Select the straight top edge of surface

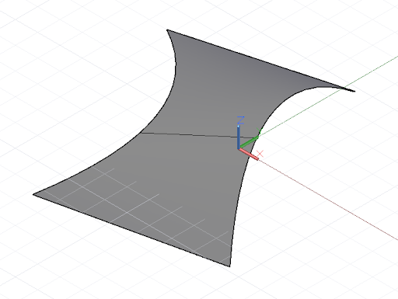click(260, 60)
